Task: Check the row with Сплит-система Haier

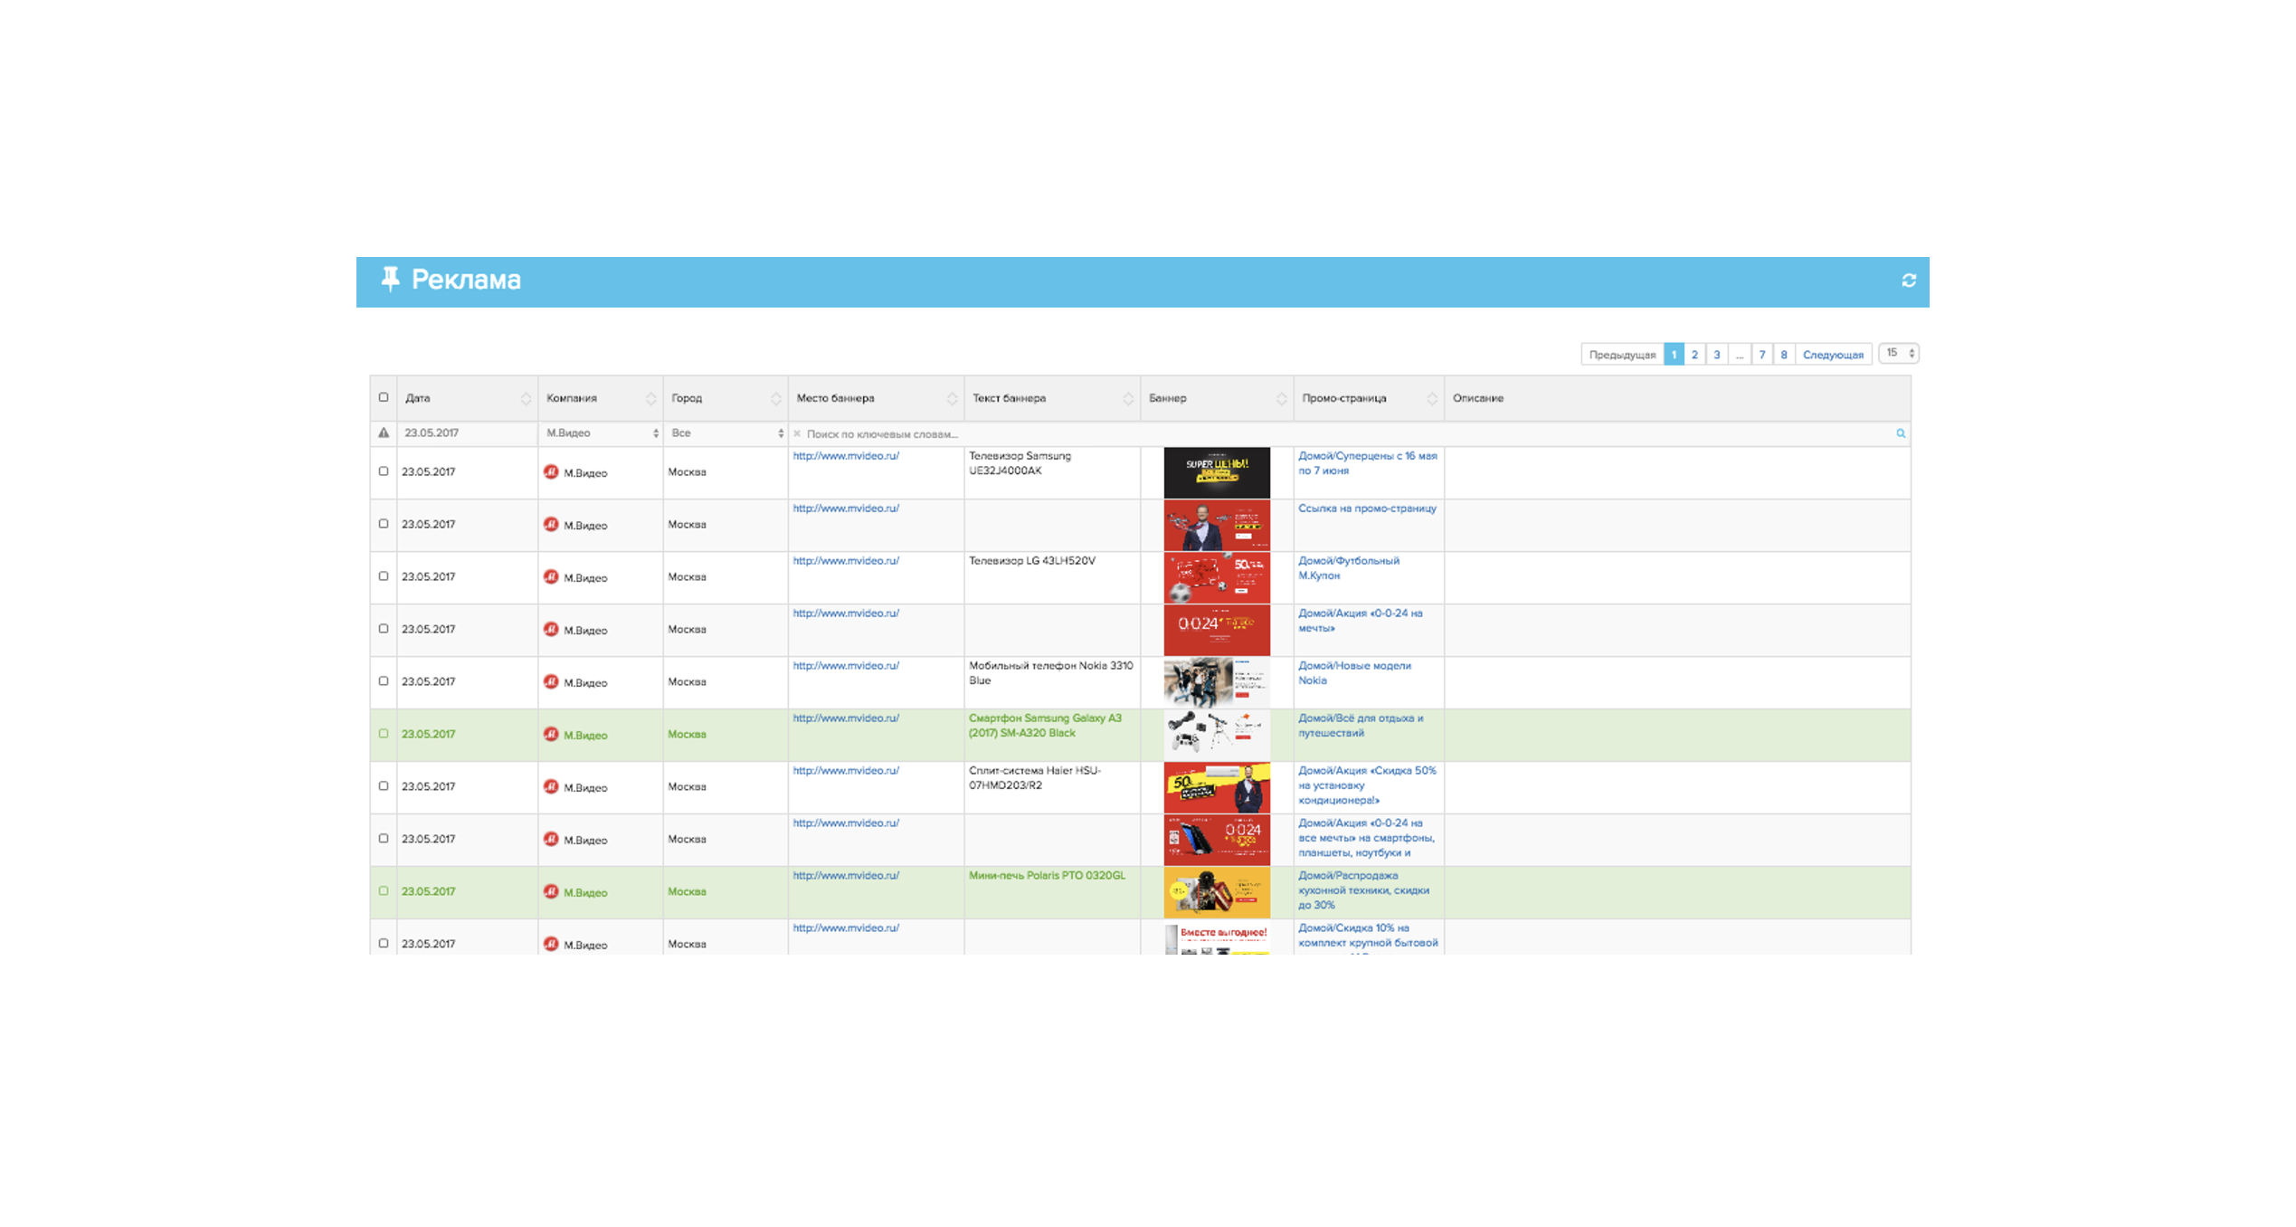Action: pyautogui.click(x=384, y=786)
